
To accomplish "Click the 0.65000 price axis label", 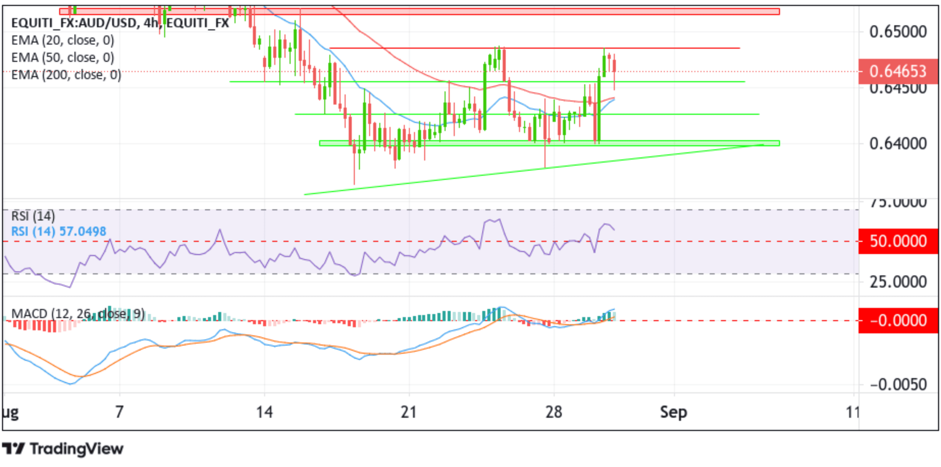I will click(x=898, y=32).
